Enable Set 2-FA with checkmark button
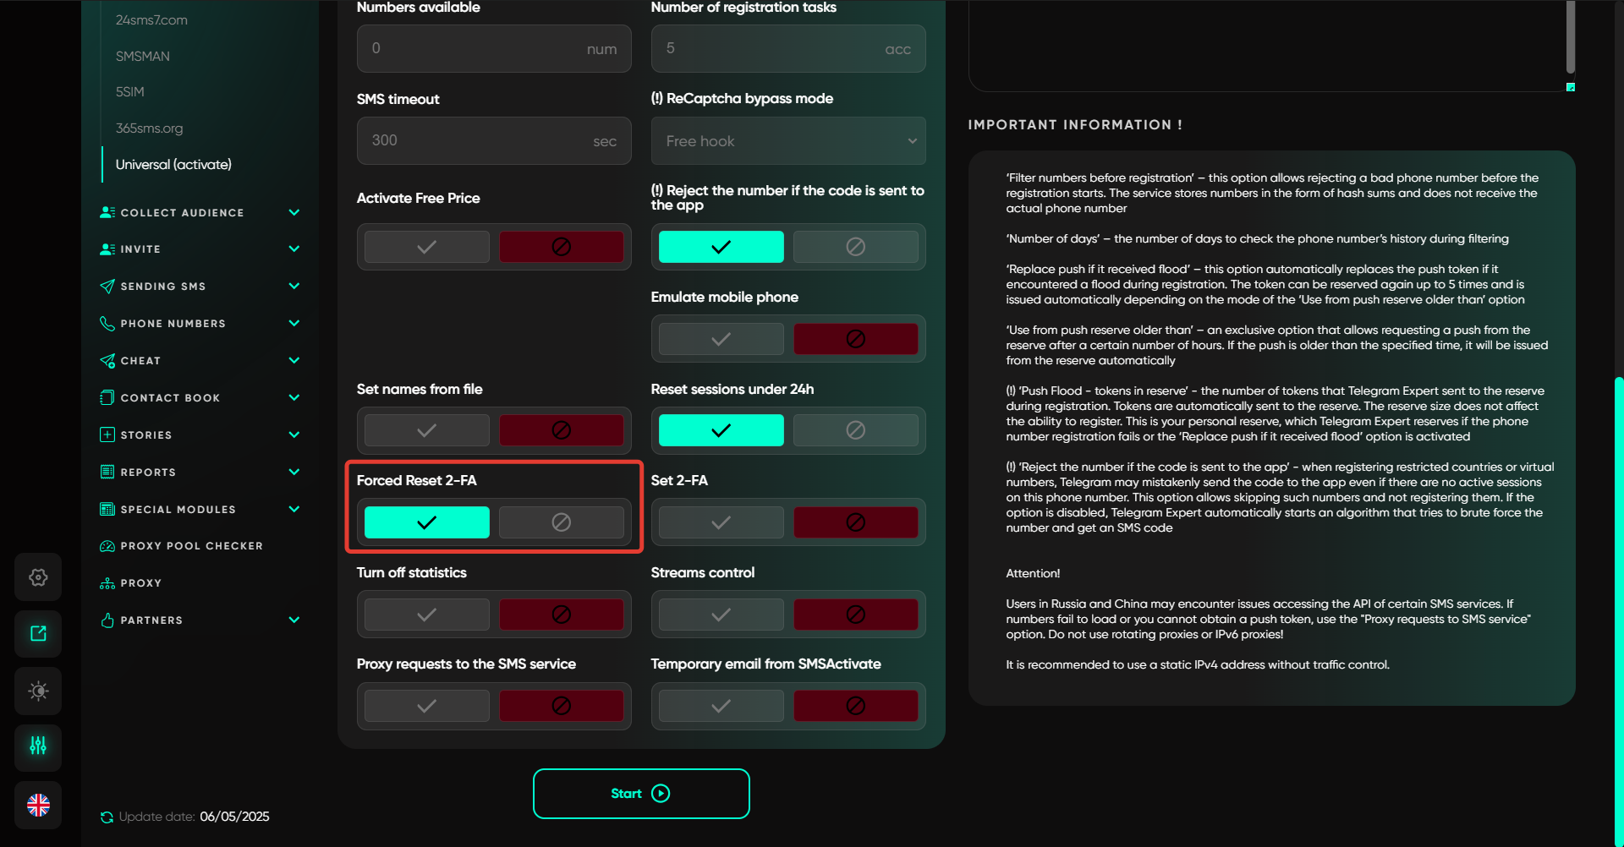Image resolution: width=1624 pixels, height=847 pixels. 721,522
